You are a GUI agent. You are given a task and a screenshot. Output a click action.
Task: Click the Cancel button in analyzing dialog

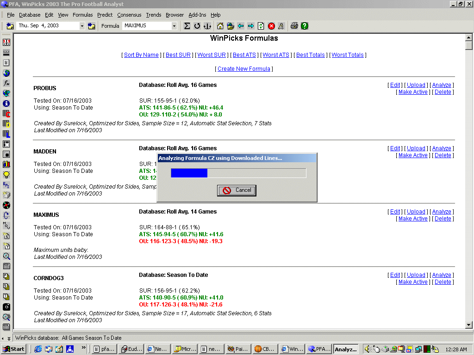click(x=237, y=190)
